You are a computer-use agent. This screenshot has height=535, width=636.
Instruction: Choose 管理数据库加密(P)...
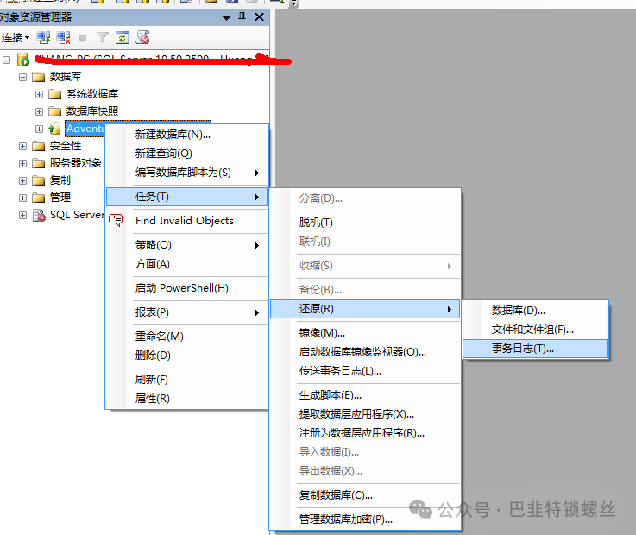coord(365,519)
